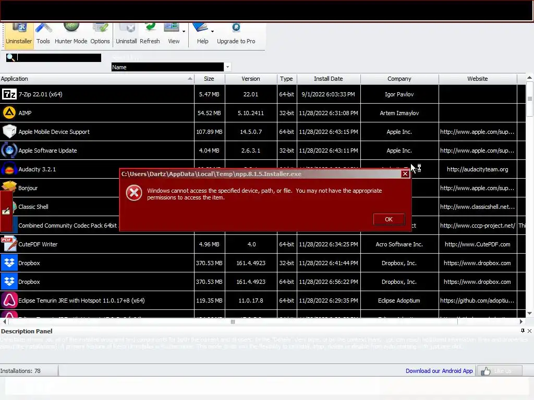Click the horizontal scrollbar thumb
The image size is (534, 400).
tap(233, 321)
